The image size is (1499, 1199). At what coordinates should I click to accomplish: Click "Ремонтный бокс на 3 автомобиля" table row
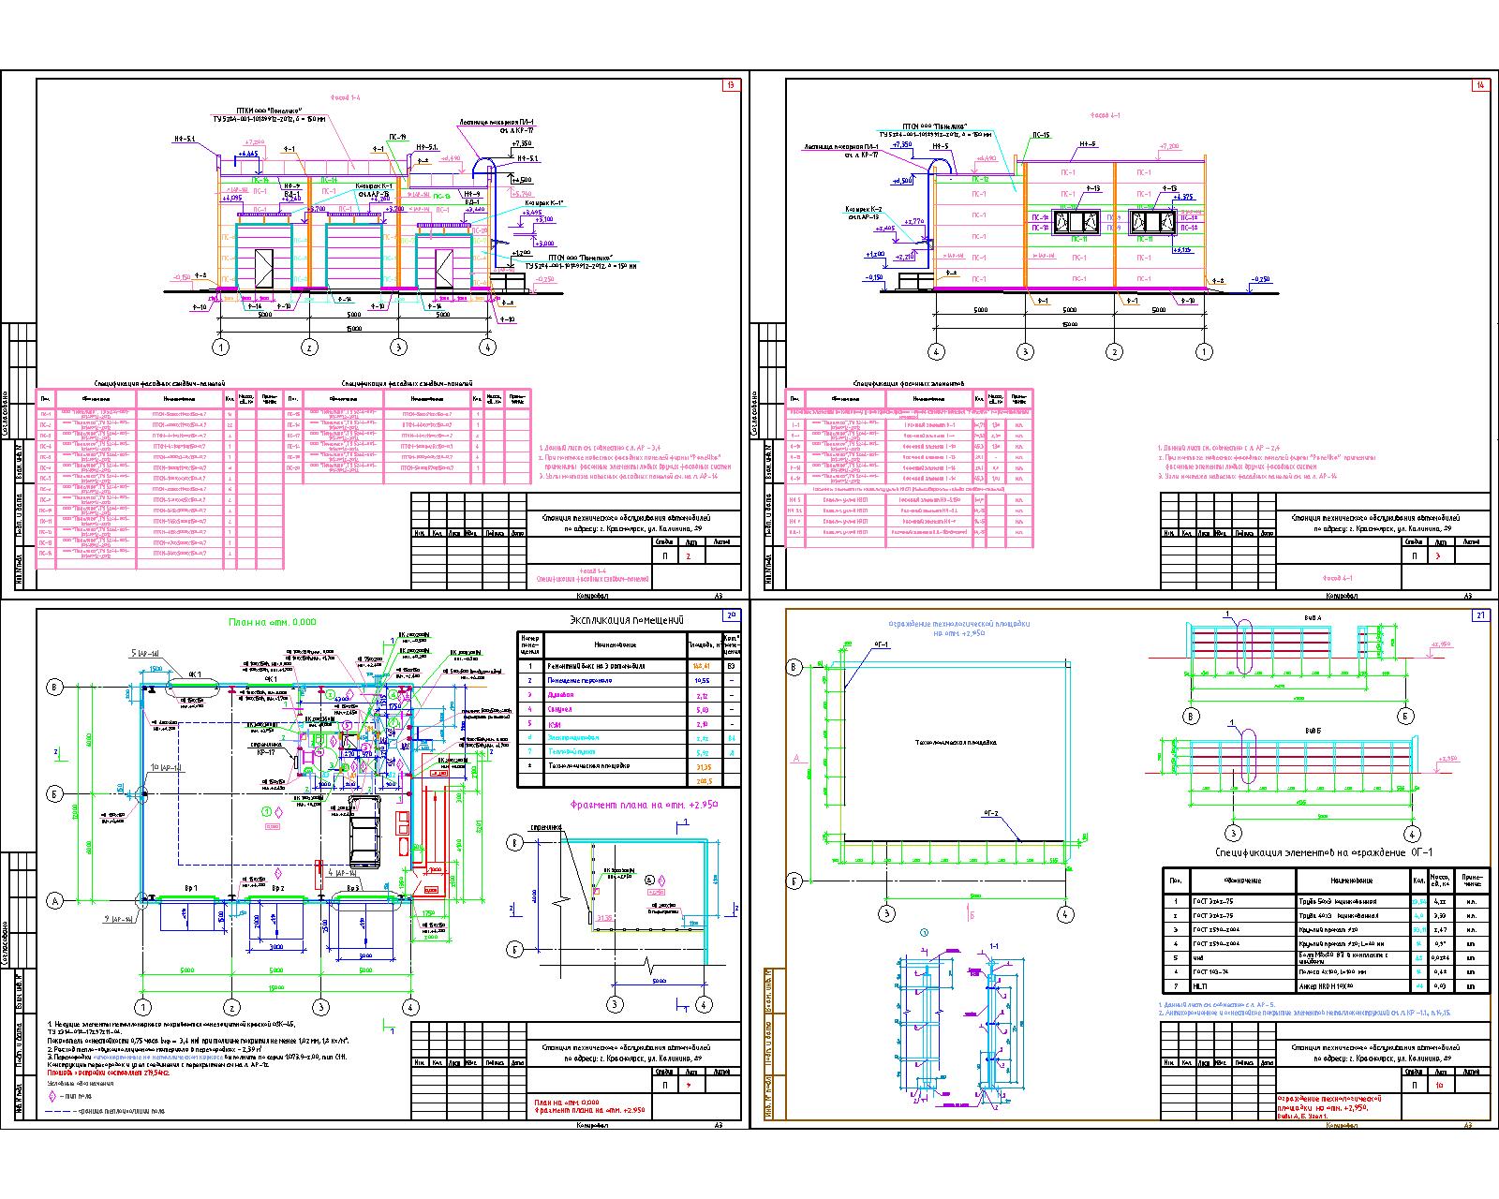coord(630,666)
